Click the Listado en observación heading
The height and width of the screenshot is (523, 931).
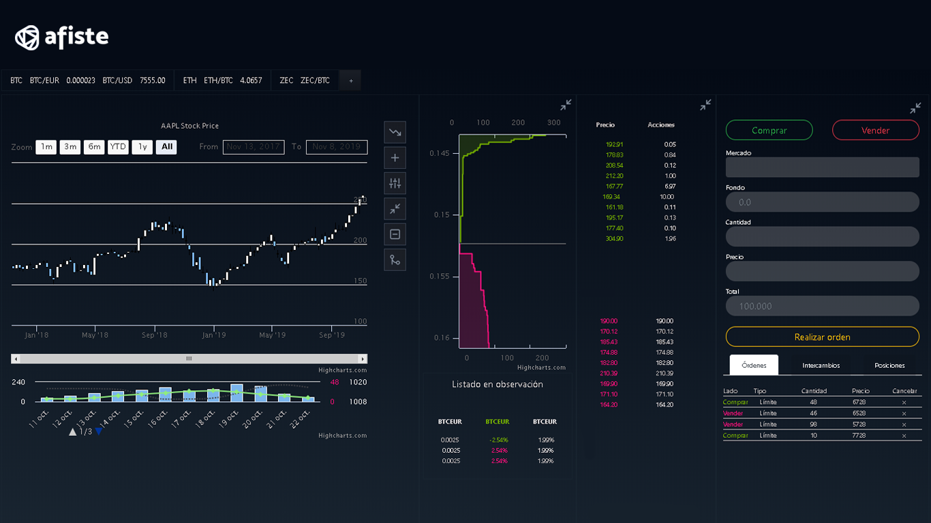tap(498, 384)
